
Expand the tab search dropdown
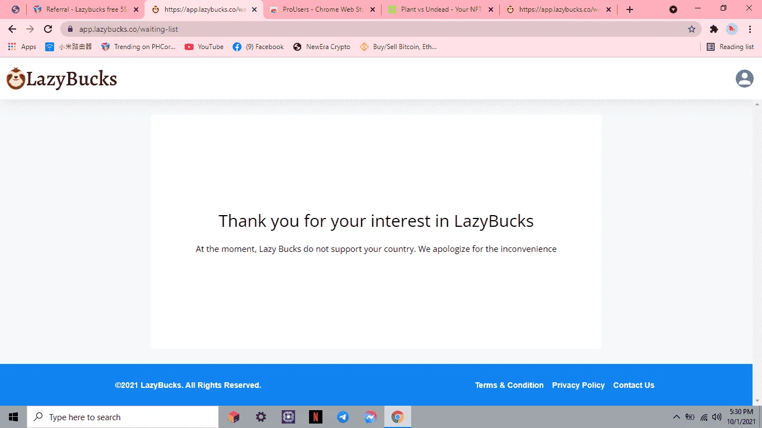[x=673, y=9]
